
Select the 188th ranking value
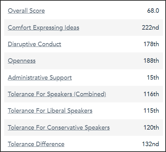pos(151,61)
